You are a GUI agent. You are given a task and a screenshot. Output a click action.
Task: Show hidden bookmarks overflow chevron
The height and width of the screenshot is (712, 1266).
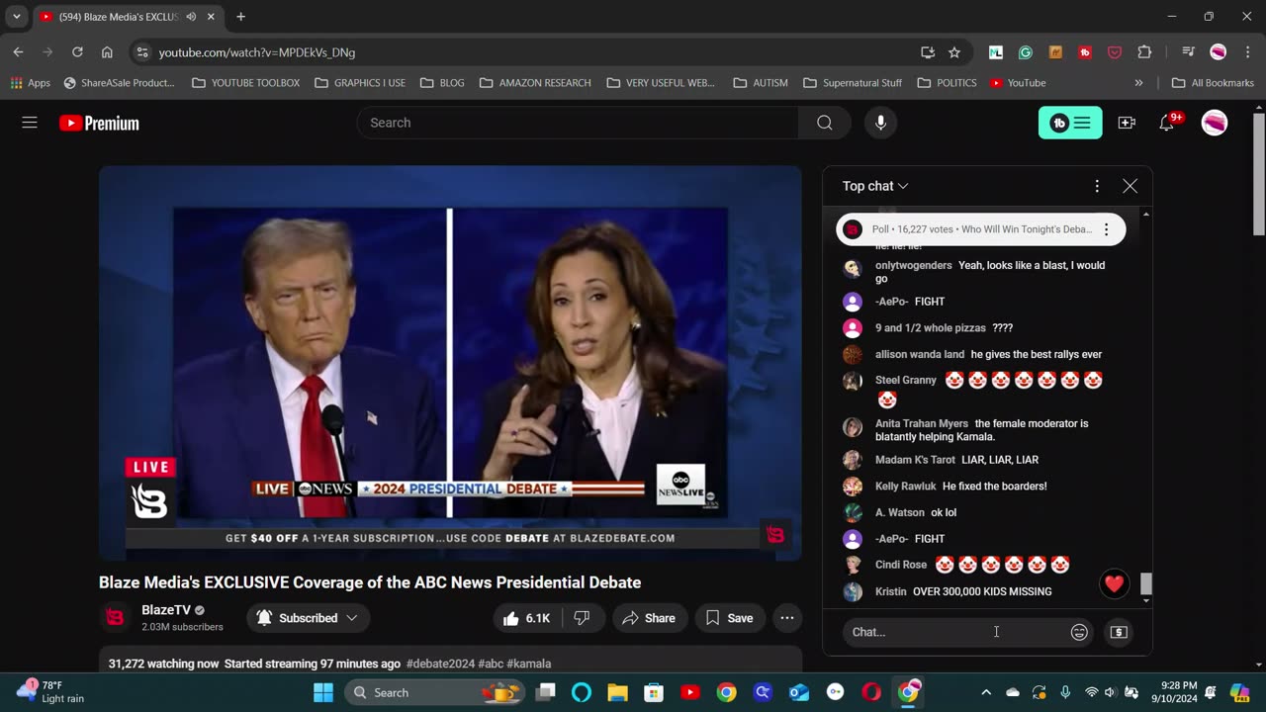(x=1138, y=83)
